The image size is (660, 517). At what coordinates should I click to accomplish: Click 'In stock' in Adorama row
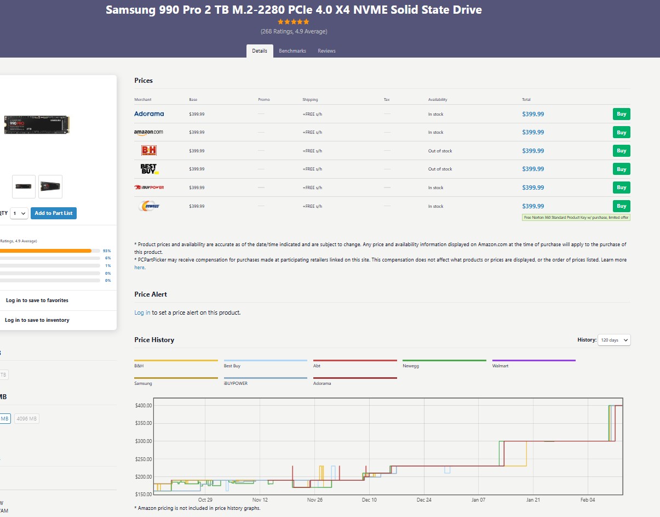(436, 114)
